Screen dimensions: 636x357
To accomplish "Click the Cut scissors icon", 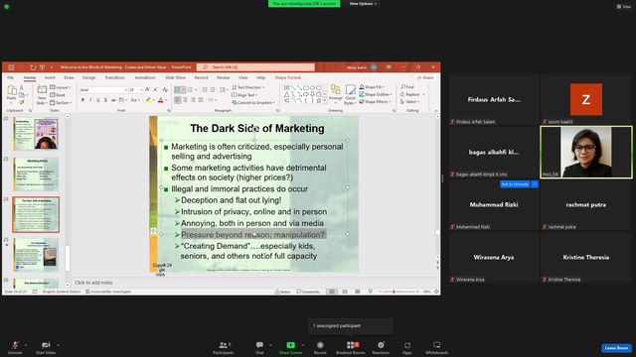I will [22, 87].
